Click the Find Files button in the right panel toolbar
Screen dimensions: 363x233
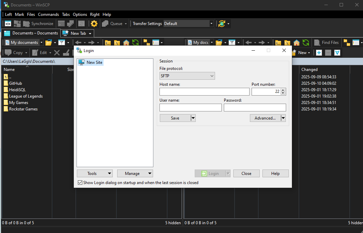point(326,43)
